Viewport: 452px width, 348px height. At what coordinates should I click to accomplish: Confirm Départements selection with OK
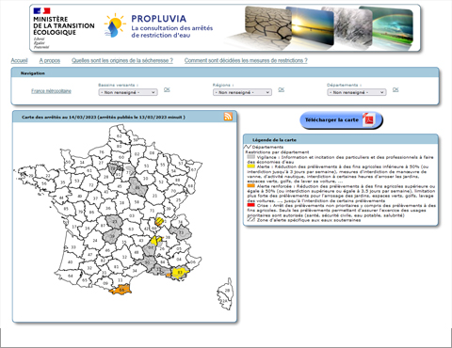click(395, 89)
